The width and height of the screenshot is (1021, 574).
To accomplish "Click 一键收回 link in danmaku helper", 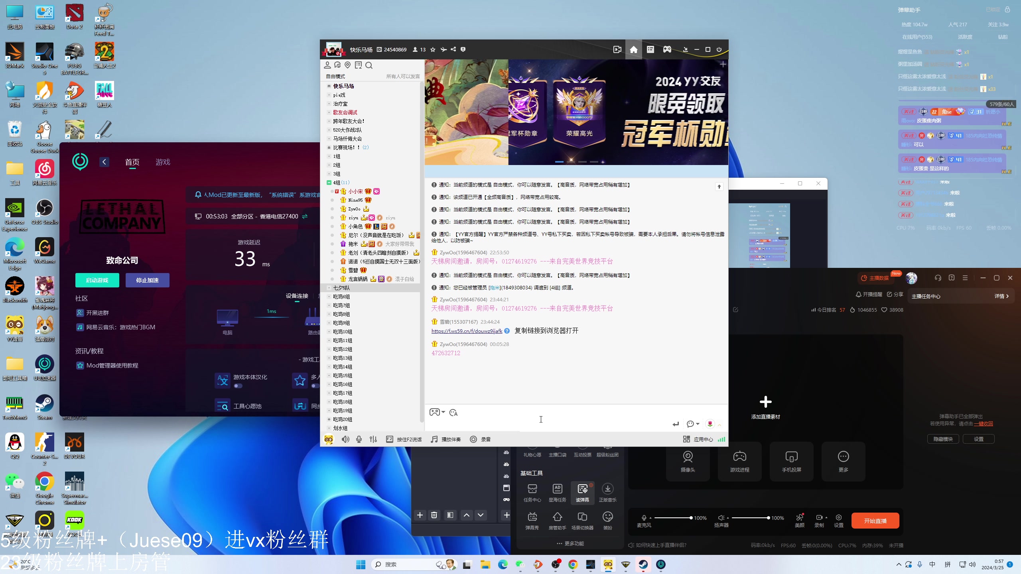I will [983, 424].
